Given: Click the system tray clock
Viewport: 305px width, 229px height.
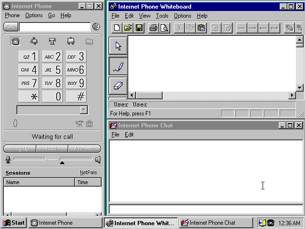Looking at the screenshot, I should click(289, 223).
